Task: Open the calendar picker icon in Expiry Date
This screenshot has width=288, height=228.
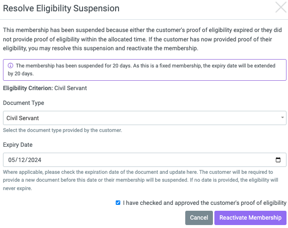Action: click(278, 160)
